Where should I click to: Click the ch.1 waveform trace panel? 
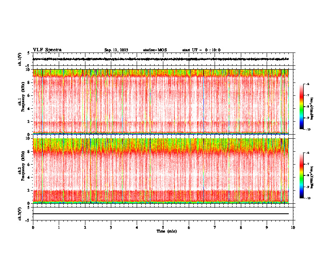pos(164,59)
